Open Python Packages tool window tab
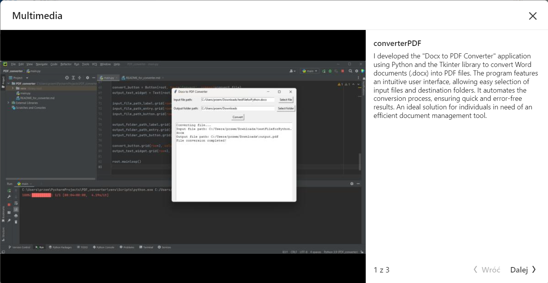Viewport: 548px width, 283px height. (x=60, y=247)
